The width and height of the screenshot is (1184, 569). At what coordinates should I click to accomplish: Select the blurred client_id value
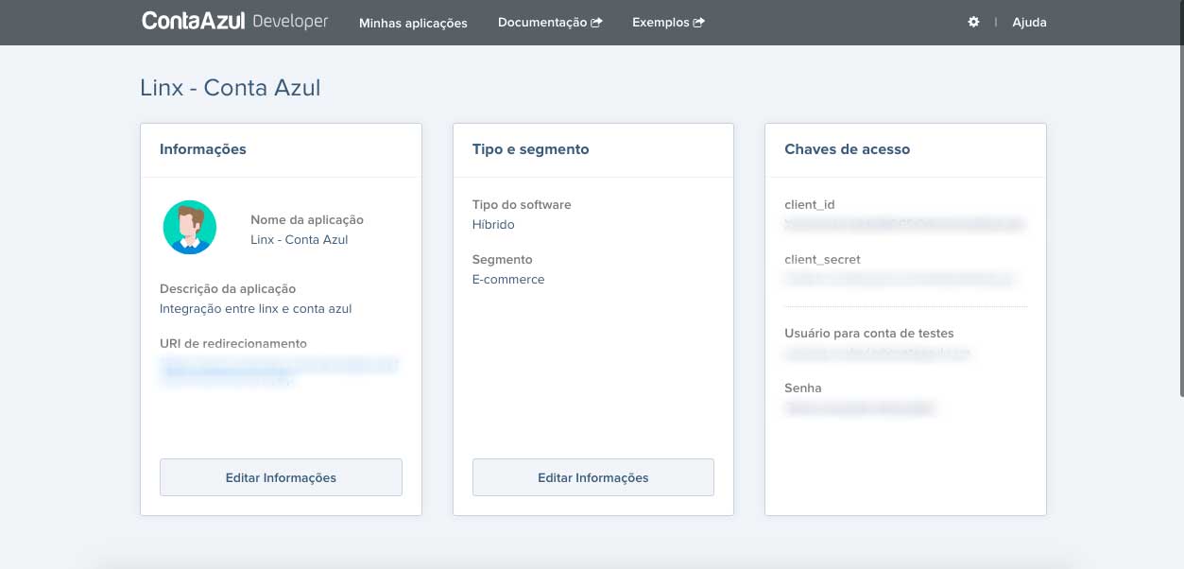[x=904, y=225]
